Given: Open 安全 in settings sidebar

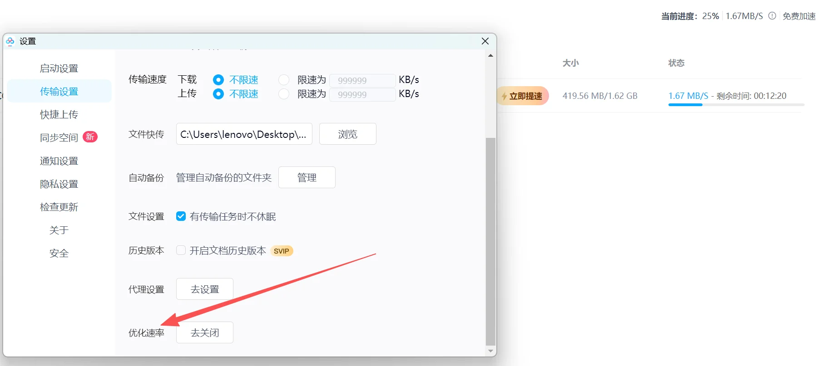Looking at the screenshot, I should coord(59,253).
